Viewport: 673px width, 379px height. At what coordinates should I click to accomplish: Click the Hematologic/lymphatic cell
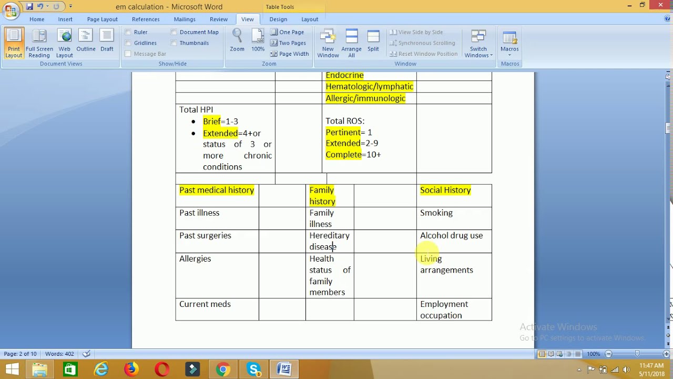(369, 86)
